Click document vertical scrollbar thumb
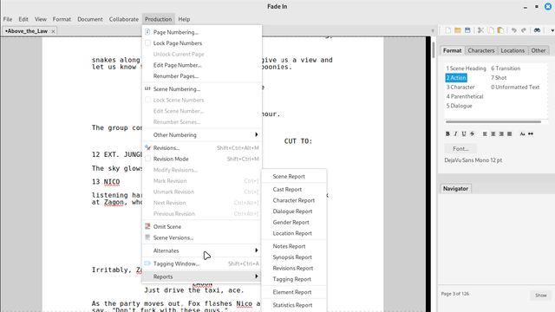Image resolution: width=555 pixels, height=312 pixels. coord(434,50)
